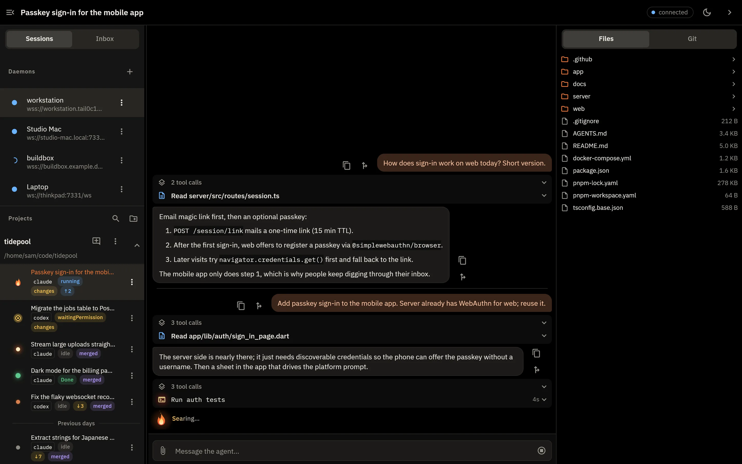Fork from the 'Add passkey sign-in' message
This screenshot has height=464, width=742.
(258, 305)
